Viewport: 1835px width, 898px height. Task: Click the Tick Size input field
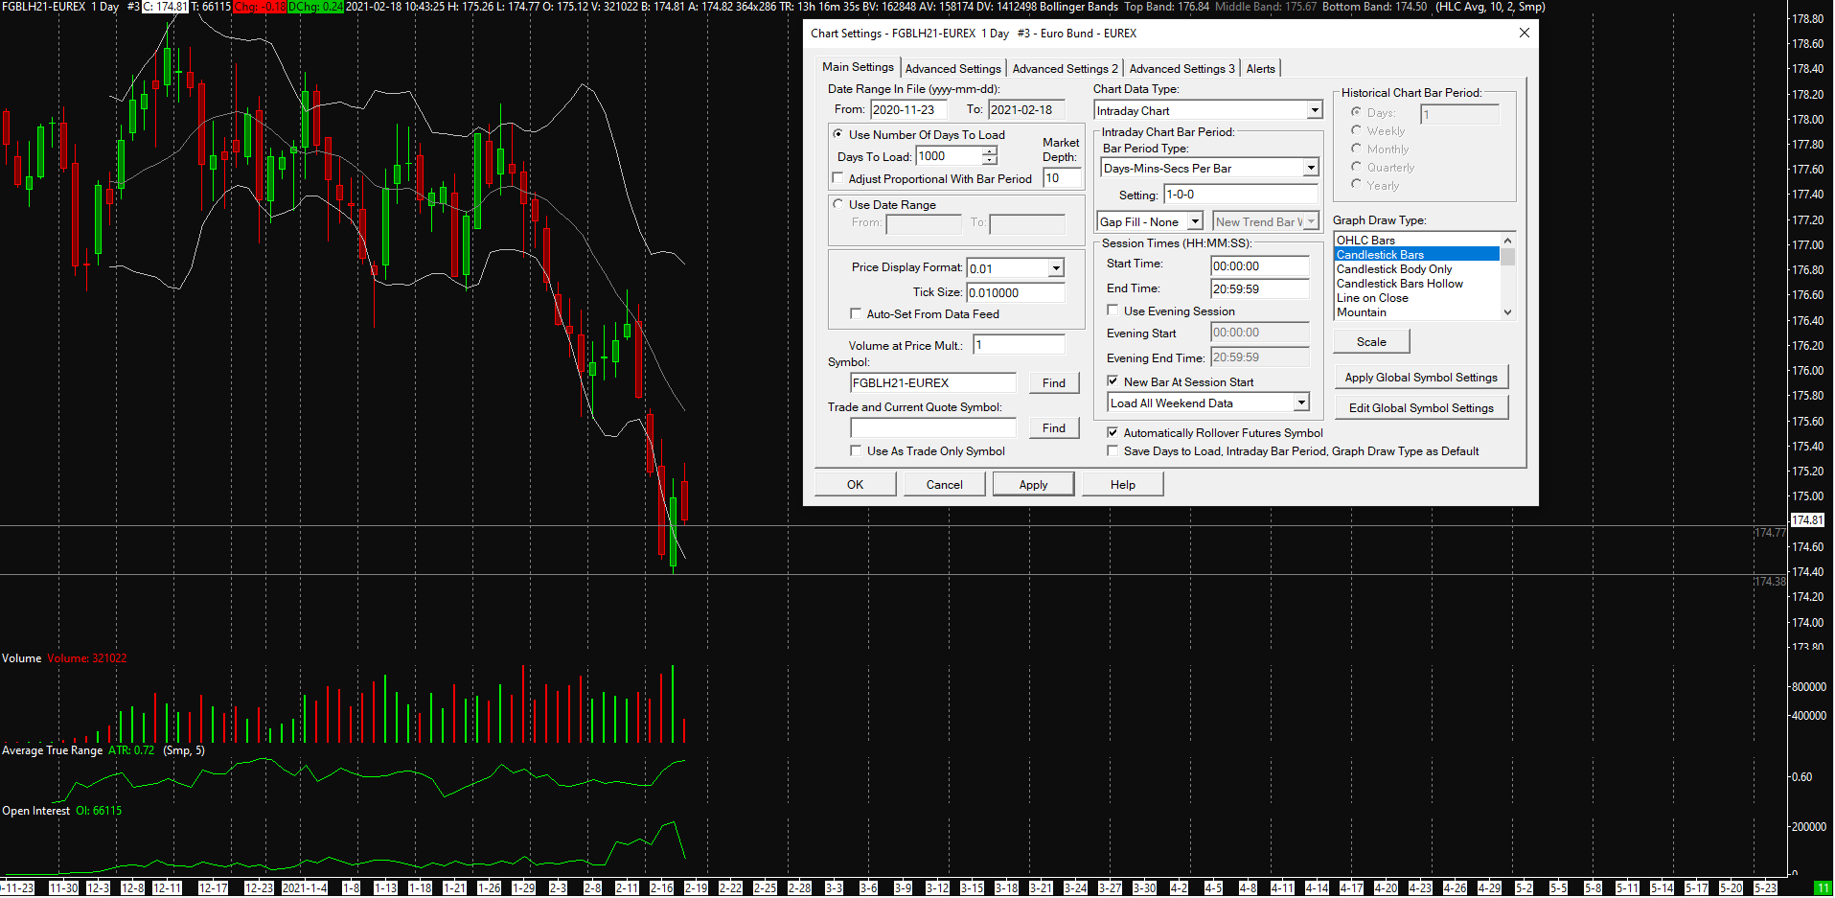(1015, 293)
